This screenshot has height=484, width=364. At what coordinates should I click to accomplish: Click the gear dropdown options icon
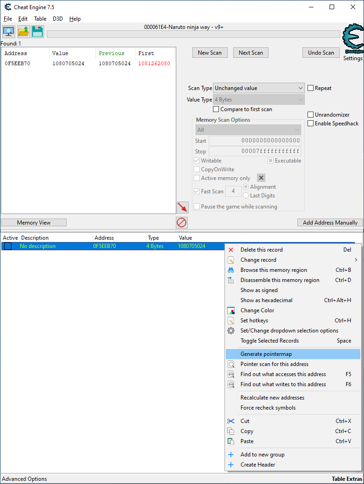click(x=231, y=331)
